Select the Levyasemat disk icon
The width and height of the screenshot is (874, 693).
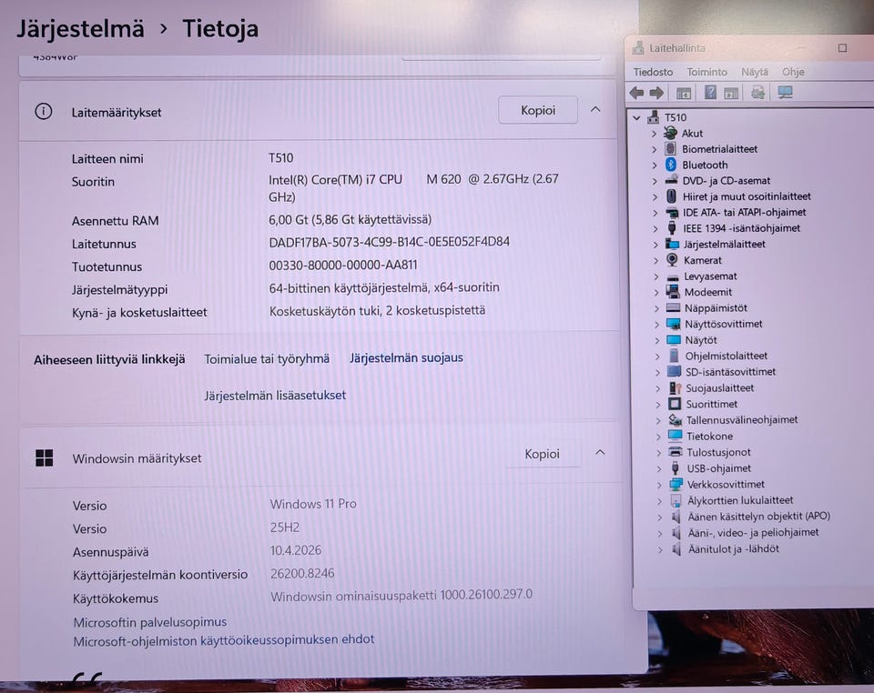point(673,276)
